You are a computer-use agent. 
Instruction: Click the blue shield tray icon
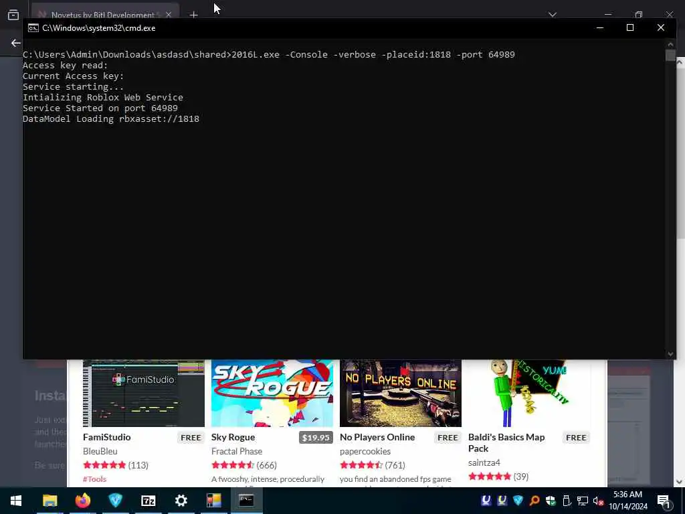click(518, 501)
